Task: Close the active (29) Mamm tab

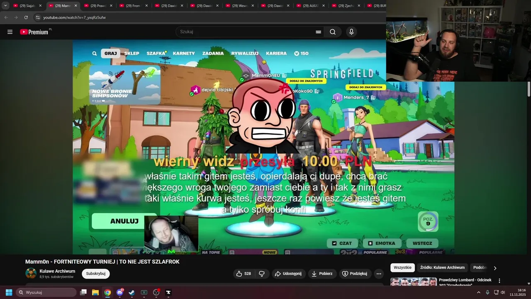Action: coord(76,6)
